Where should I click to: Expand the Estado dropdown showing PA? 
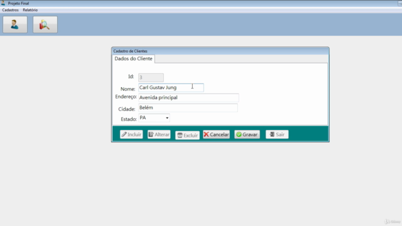167,118
